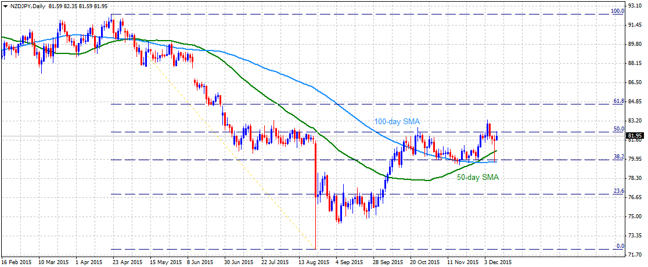The height and width of the screenshot is (267, 648).
Task: Click the 16 Feb 2015 date label
Action: tap(16, 262)
